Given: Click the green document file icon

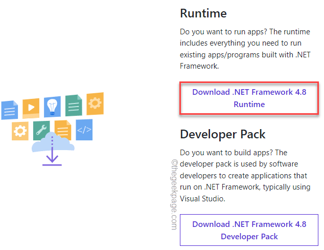Looking at the screenshot, I should coord(74,105).
